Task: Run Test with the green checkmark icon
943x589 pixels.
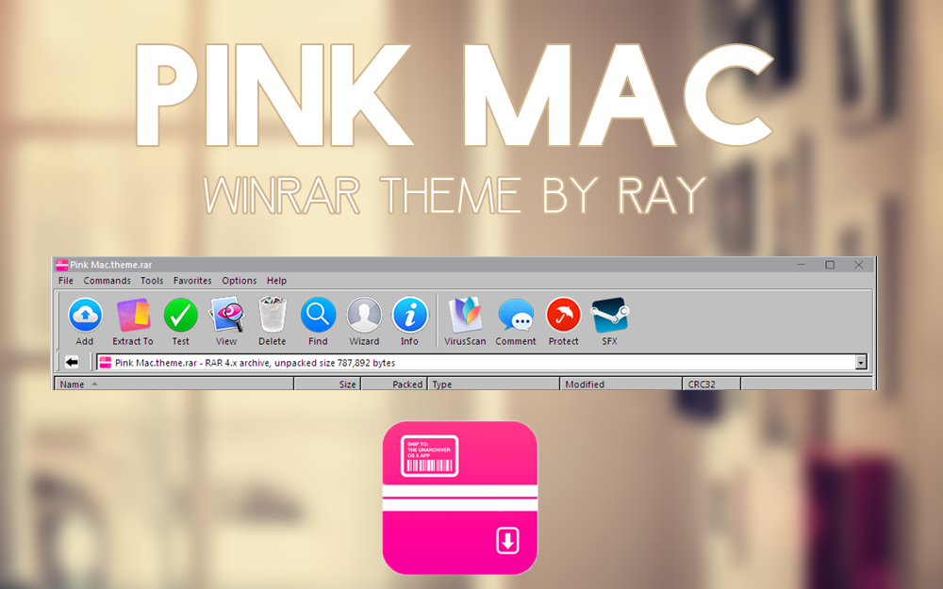Action: click(x=180, y=315)
